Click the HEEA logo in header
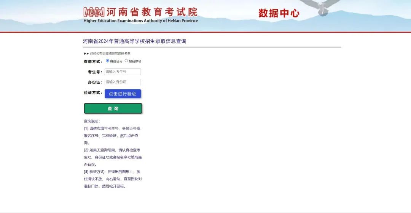This screenshot has width=411, height=213. point(94,12)
